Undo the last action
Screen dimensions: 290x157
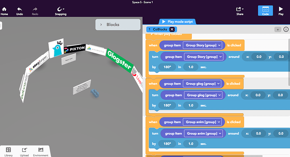(x=19, y=11)
